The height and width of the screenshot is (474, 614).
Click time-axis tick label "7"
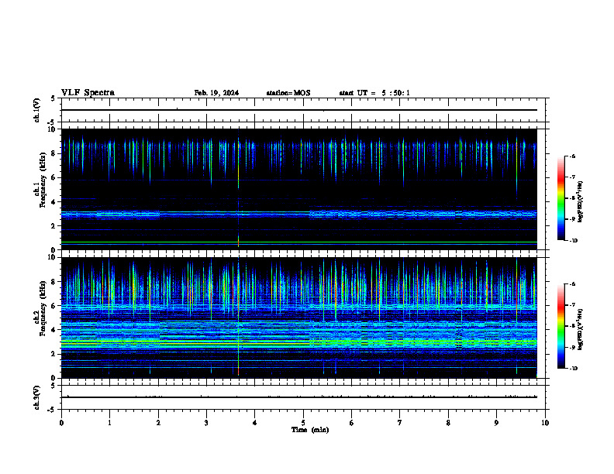tap(400, 423)
